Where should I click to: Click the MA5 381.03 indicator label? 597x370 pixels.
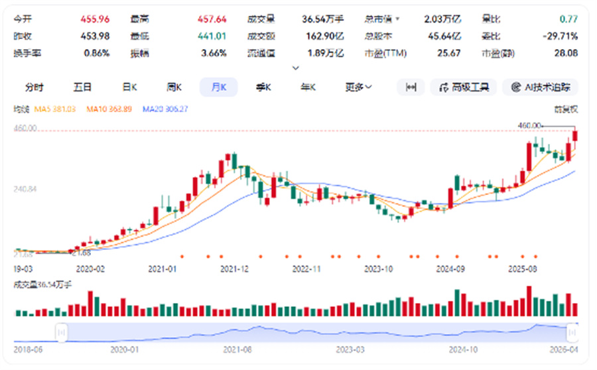pyautogui.click(x=55, y=109)
